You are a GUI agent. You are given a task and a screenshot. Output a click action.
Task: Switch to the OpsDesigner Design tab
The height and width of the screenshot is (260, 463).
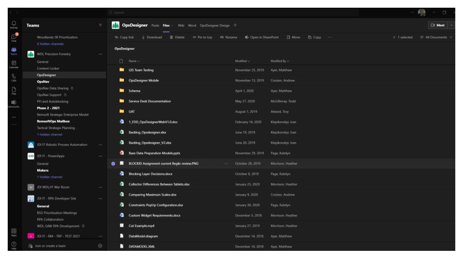coord(215,26)
